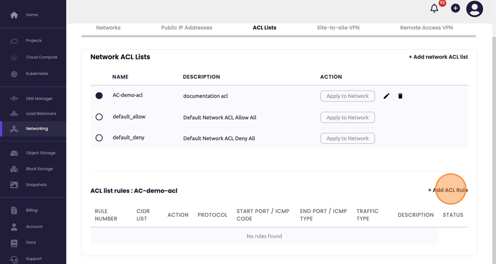Open Snapshots in sidebar
This screenshot has width=496, height=264.
point(36,185)
